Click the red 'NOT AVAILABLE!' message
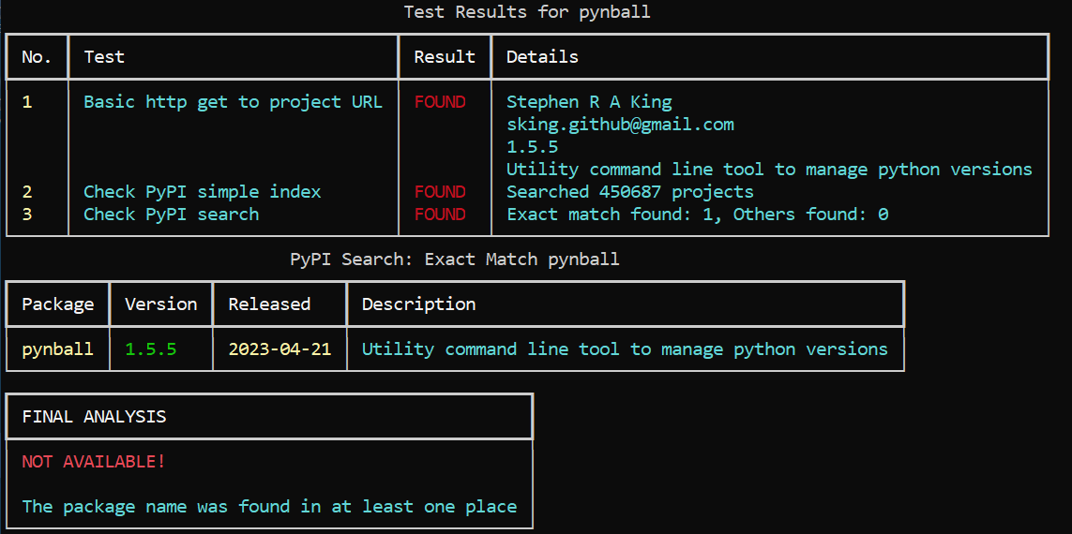The image size is (1072, 534). click(94, 462)
